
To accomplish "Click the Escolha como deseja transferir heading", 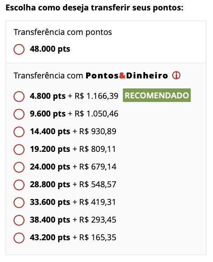I will (95, 8).
